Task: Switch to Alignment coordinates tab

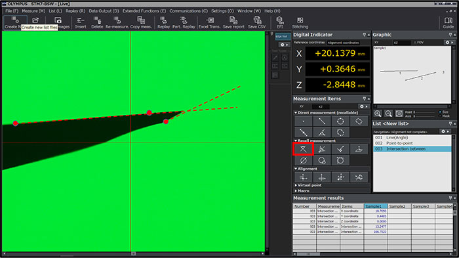Action: coord(343,43)
